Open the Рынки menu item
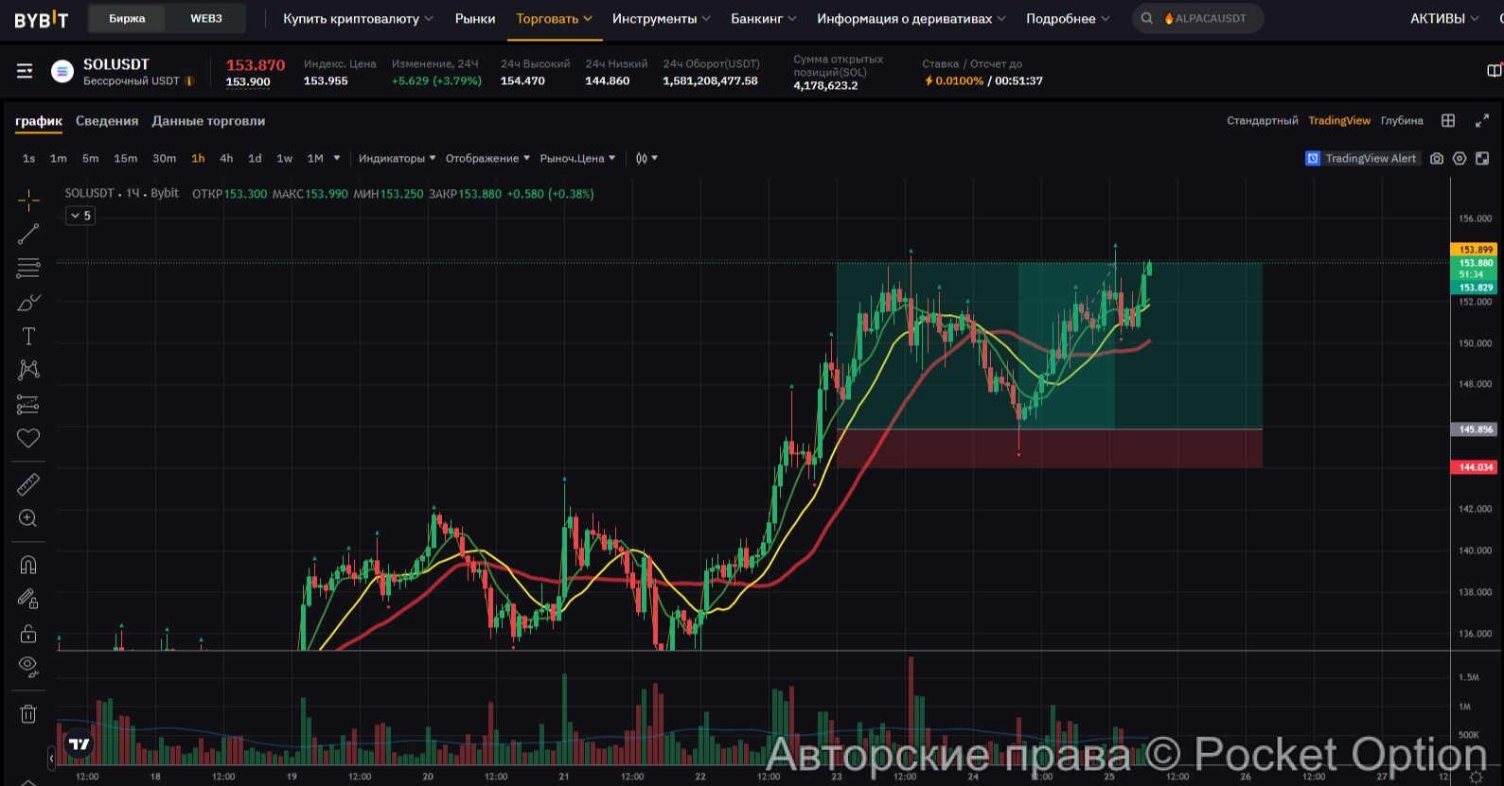Image resolution: width=1504 pixels, height=786 pixels. tap(475, 19)
